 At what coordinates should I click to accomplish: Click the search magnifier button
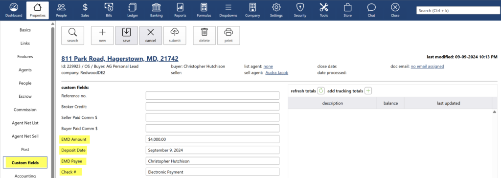pos(72,36)
